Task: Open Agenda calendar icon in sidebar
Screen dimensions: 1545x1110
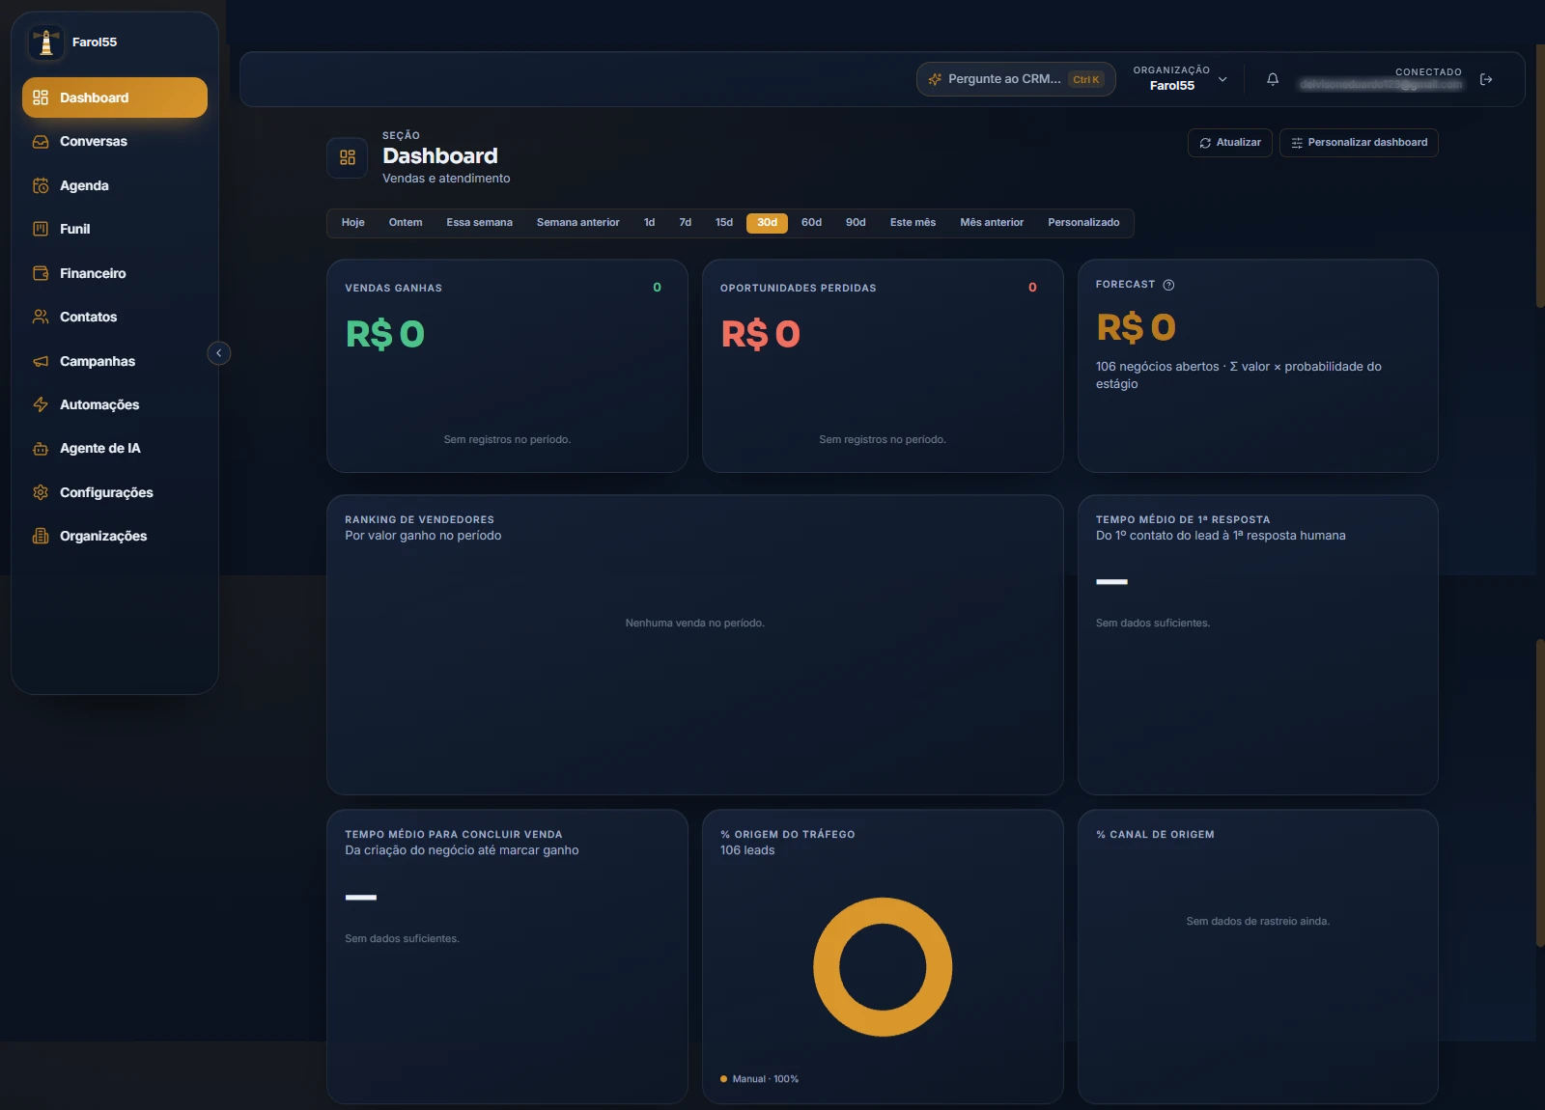Action: coord(41,185)
